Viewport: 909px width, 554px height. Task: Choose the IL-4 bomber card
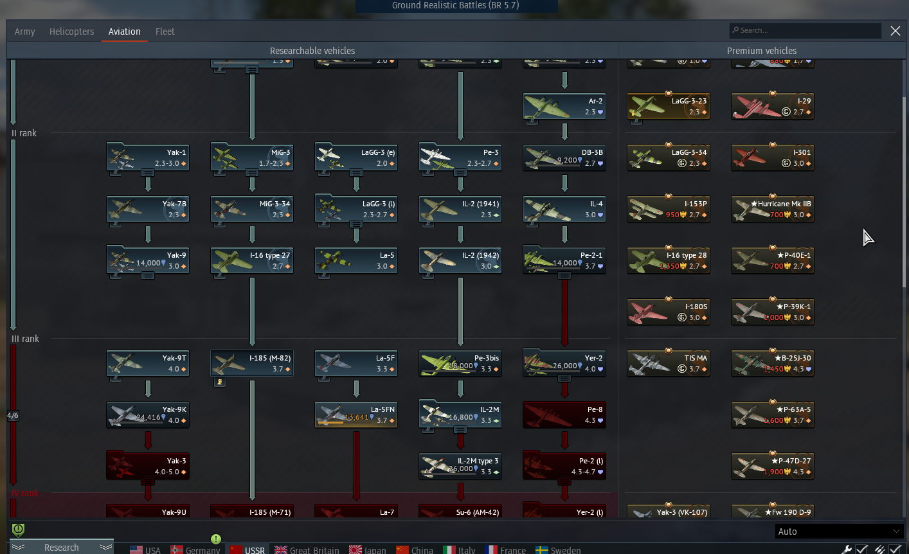564,209
